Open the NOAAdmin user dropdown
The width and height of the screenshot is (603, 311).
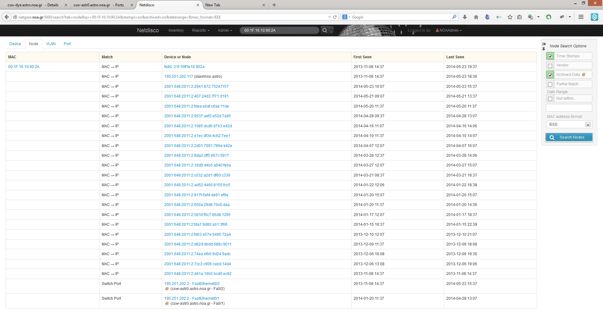click(448, 30)
